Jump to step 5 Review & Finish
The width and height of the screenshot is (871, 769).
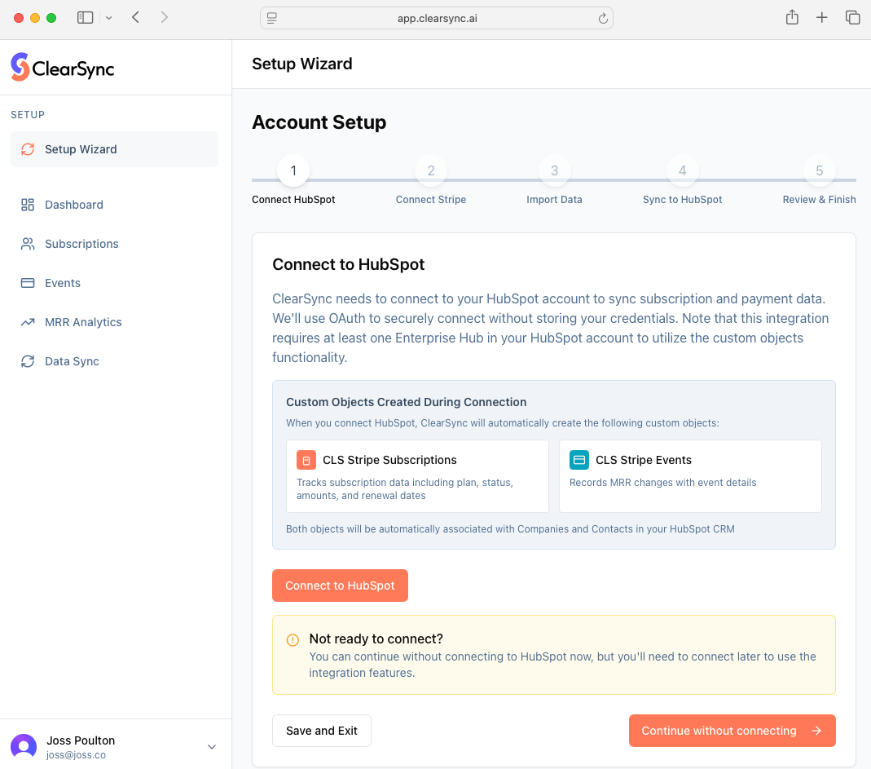pyautogui.click(x=819, y=170)
